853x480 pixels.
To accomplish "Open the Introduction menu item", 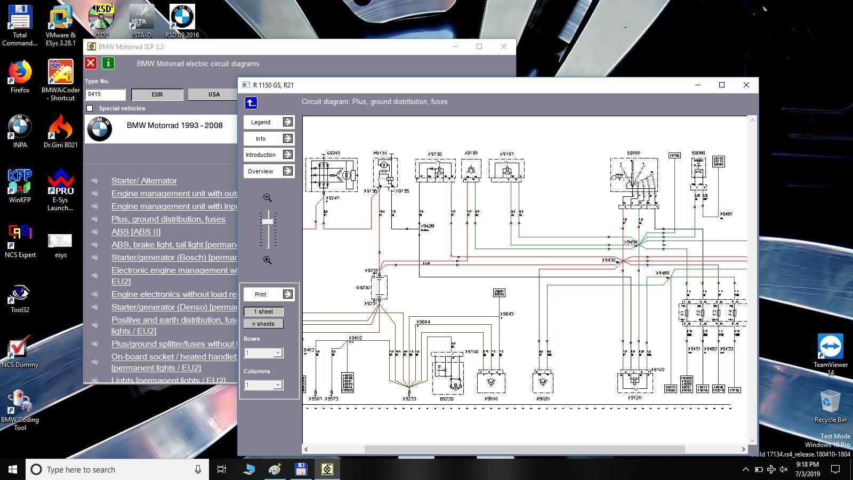I will tap(261, 155).
